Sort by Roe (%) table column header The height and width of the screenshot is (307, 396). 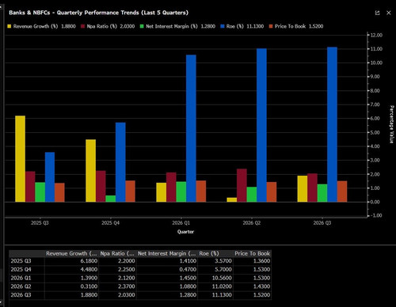[x=215, y=253]
